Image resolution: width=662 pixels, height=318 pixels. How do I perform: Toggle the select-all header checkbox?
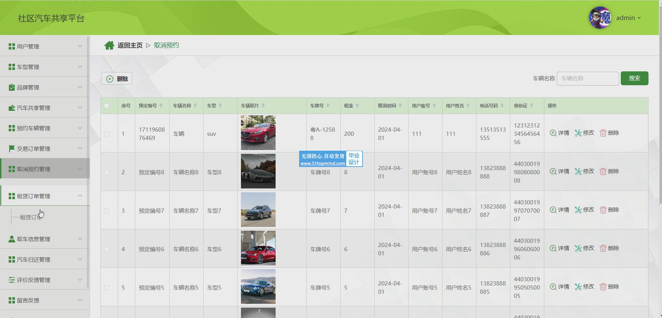tap(107, 106)
